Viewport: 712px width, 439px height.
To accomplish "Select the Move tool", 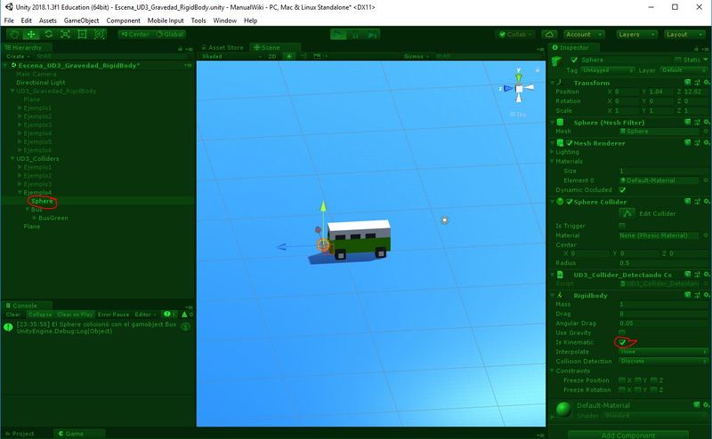I will click(31, 35).
